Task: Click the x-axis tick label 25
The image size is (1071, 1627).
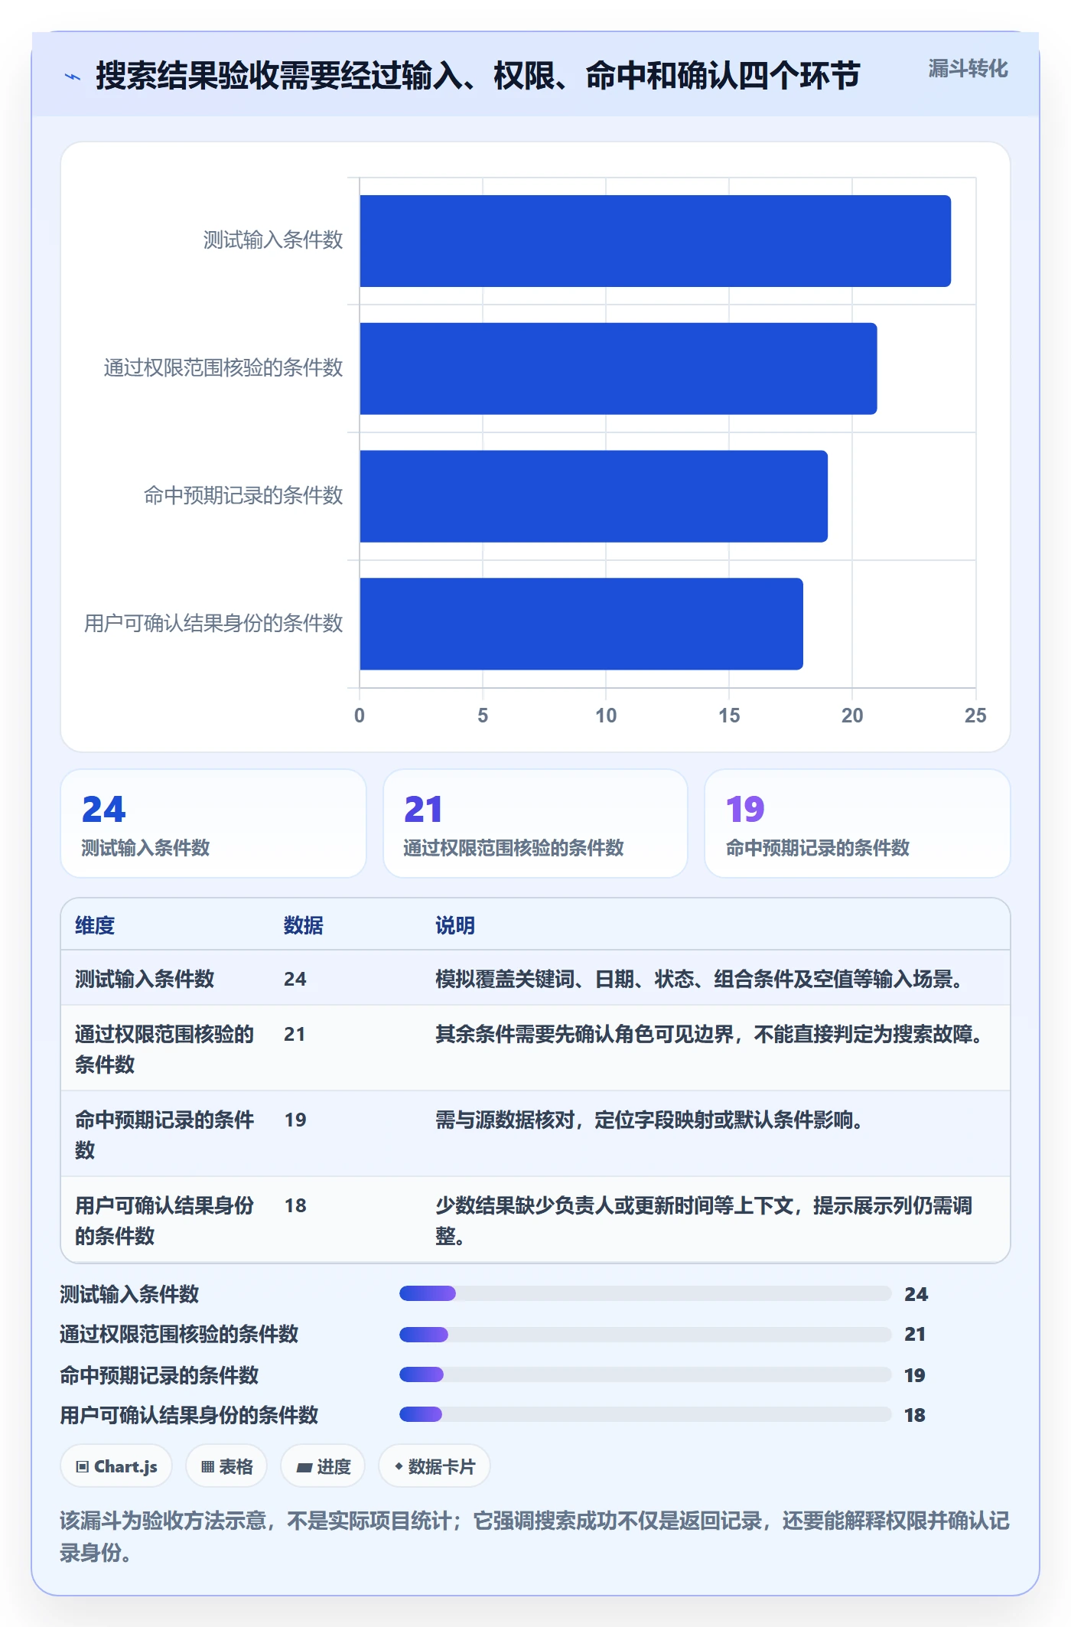Action: tap(975, 716)
